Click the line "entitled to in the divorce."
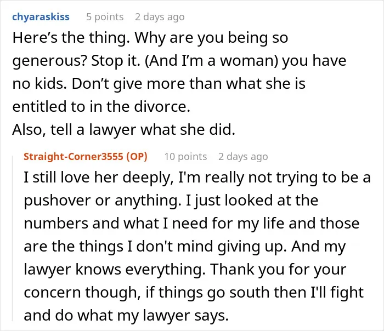The width and height of the screenshot is (384, 331). click(x=101, y=107)
